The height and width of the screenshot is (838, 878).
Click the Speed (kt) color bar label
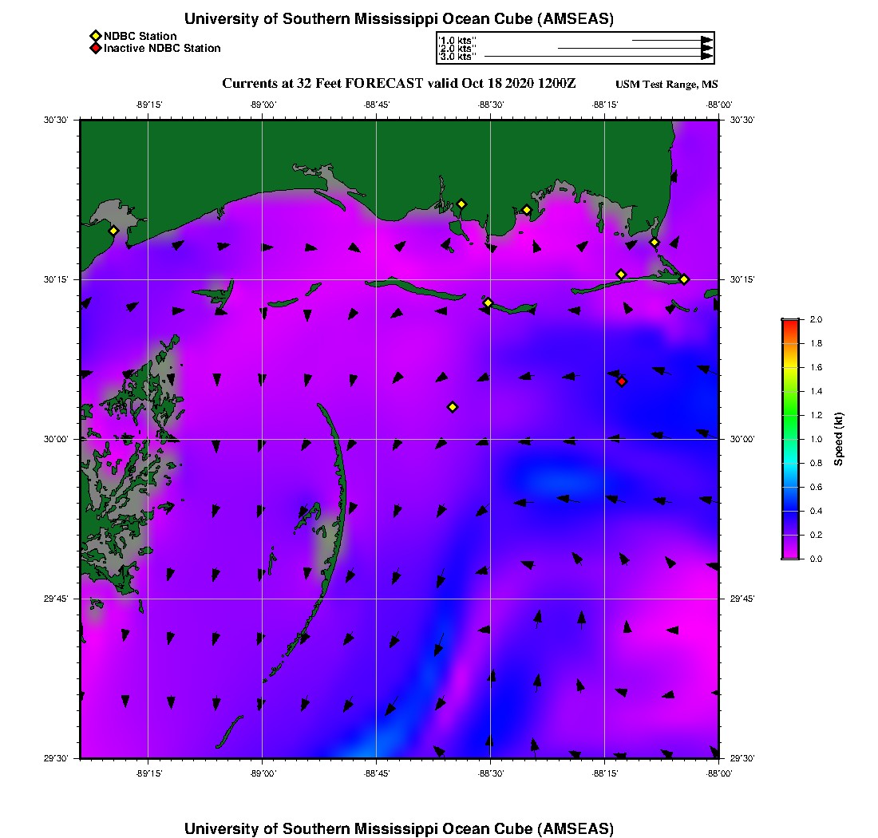(838, 439)
